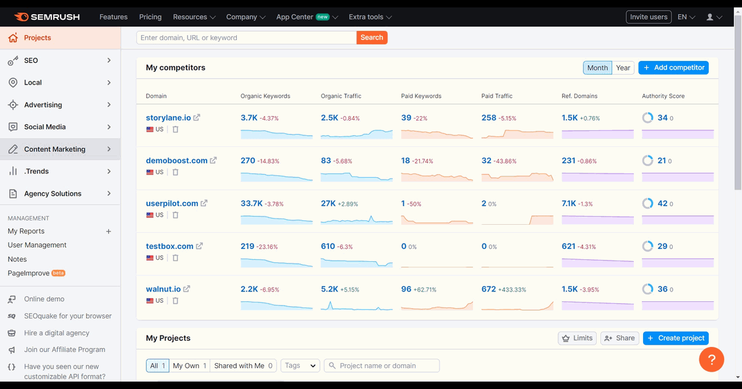The image size is (742, 389).
Task: Expand Agency Solutions submenu chevron
Action: pos(109,194)
